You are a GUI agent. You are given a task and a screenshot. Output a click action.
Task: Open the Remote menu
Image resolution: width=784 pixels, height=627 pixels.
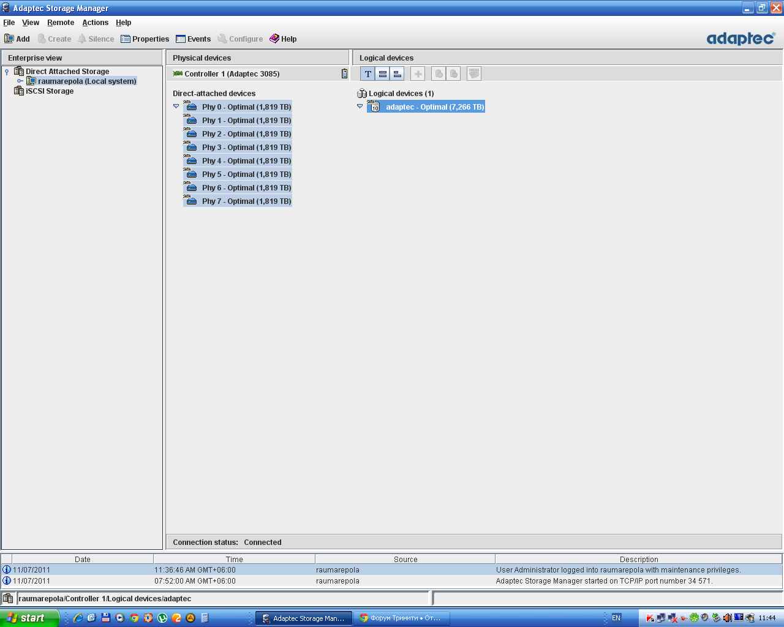coord(61,23)
